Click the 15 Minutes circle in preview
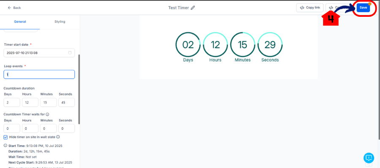The width and height of the screenshot is (380, 168). click(243, 45)
